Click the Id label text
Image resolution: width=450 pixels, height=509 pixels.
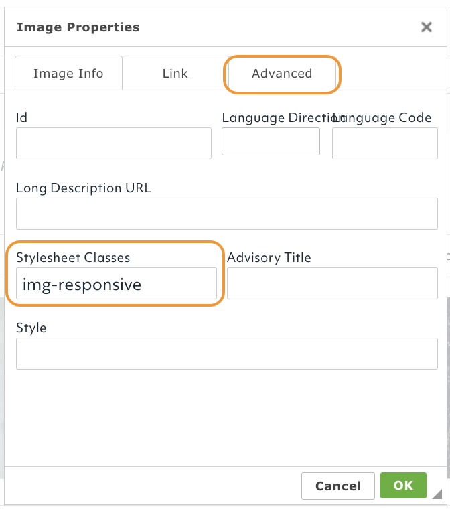(22, 118)
